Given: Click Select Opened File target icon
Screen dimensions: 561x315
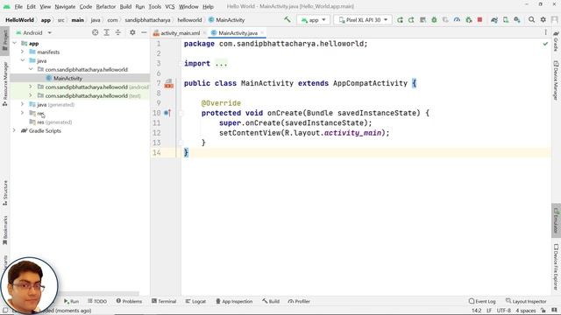Looking at the screenshot, I should pos(95,32).
